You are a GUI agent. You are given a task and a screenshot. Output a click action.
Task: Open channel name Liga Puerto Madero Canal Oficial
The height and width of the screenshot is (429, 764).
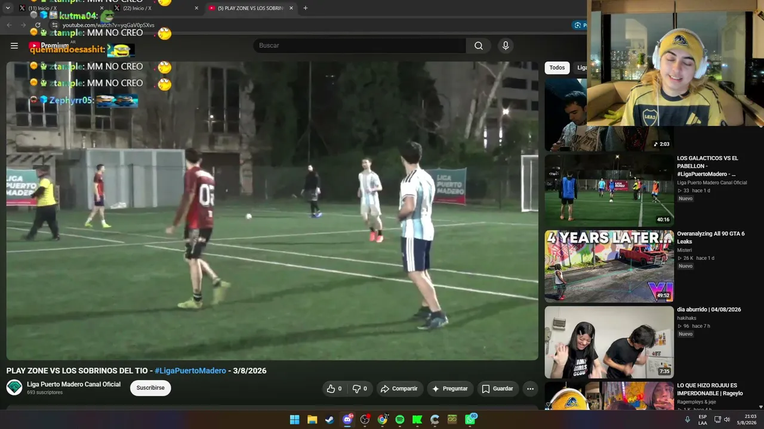coord(73,384)
